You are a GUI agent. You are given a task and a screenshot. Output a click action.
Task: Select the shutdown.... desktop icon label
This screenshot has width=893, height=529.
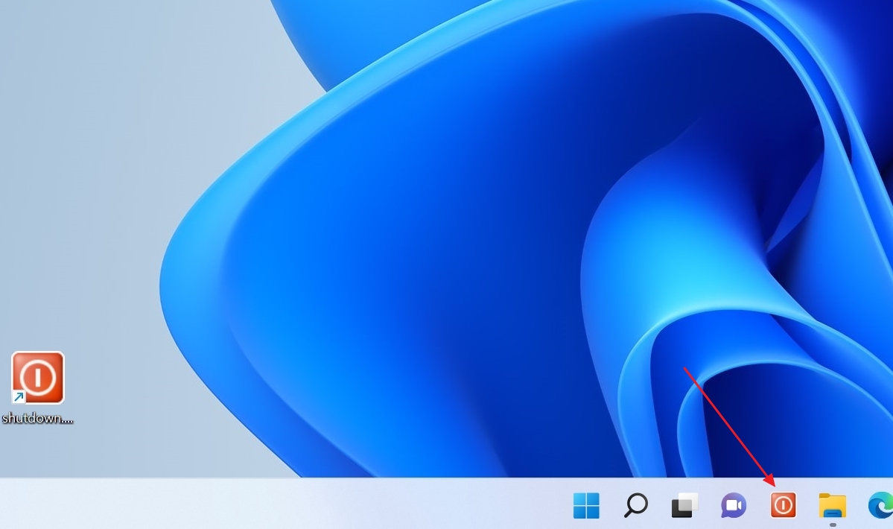pos(37,418)
